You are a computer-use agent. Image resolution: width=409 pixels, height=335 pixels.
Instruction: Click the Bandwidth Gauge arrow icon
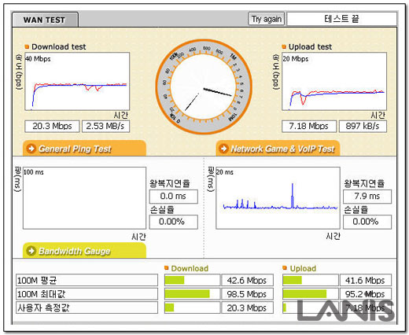pyautogui.click(x=31, y=251)
